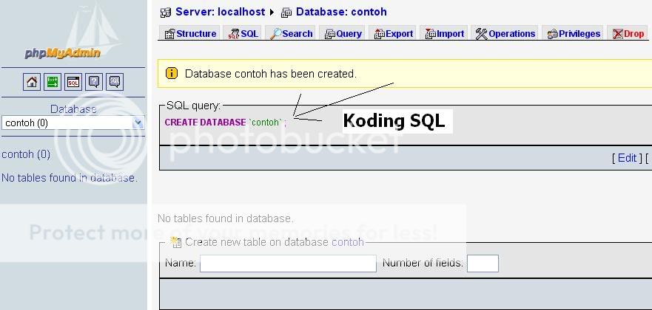Expand the Database dropdown showing contoh (0)
The image size is (652, 310).
[73, 123]
